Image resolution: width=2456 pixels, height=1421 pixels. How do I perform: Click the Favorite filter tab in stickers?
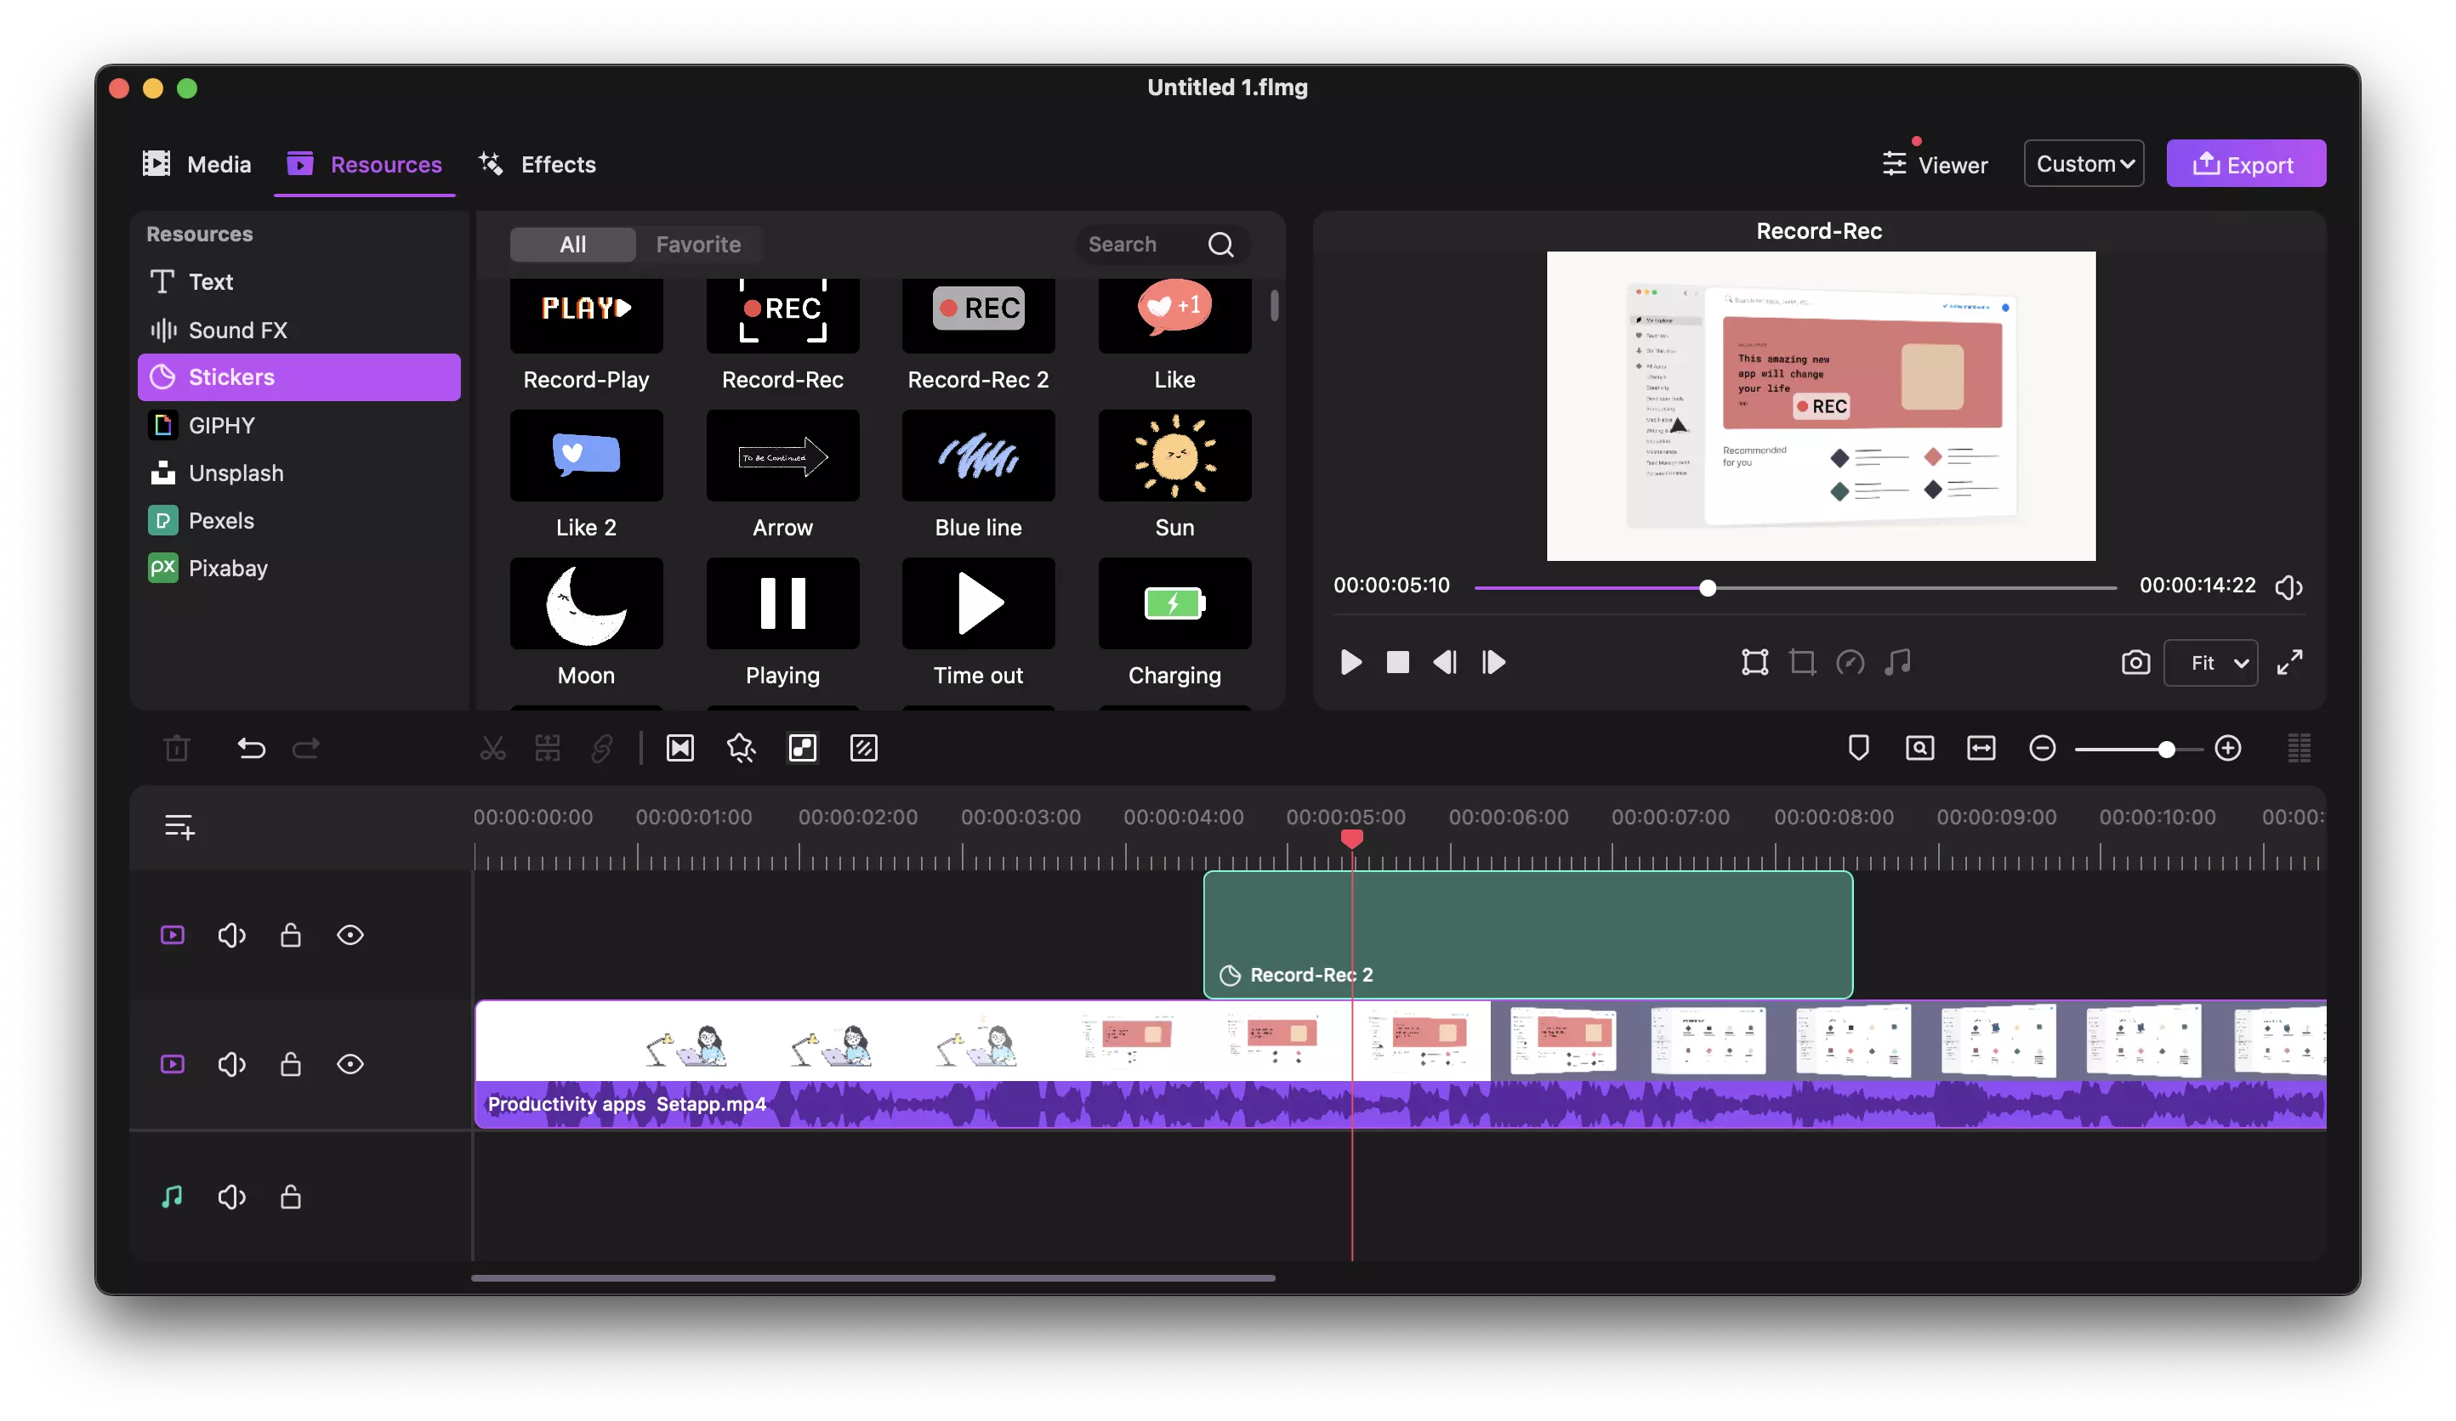coord(699,244)
